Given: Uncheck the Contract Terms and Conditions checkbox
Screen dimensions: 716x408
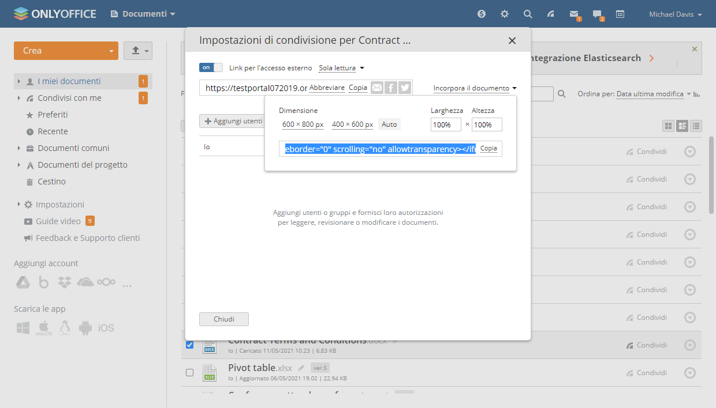Looking at the screenshot, I should (189, 345).
